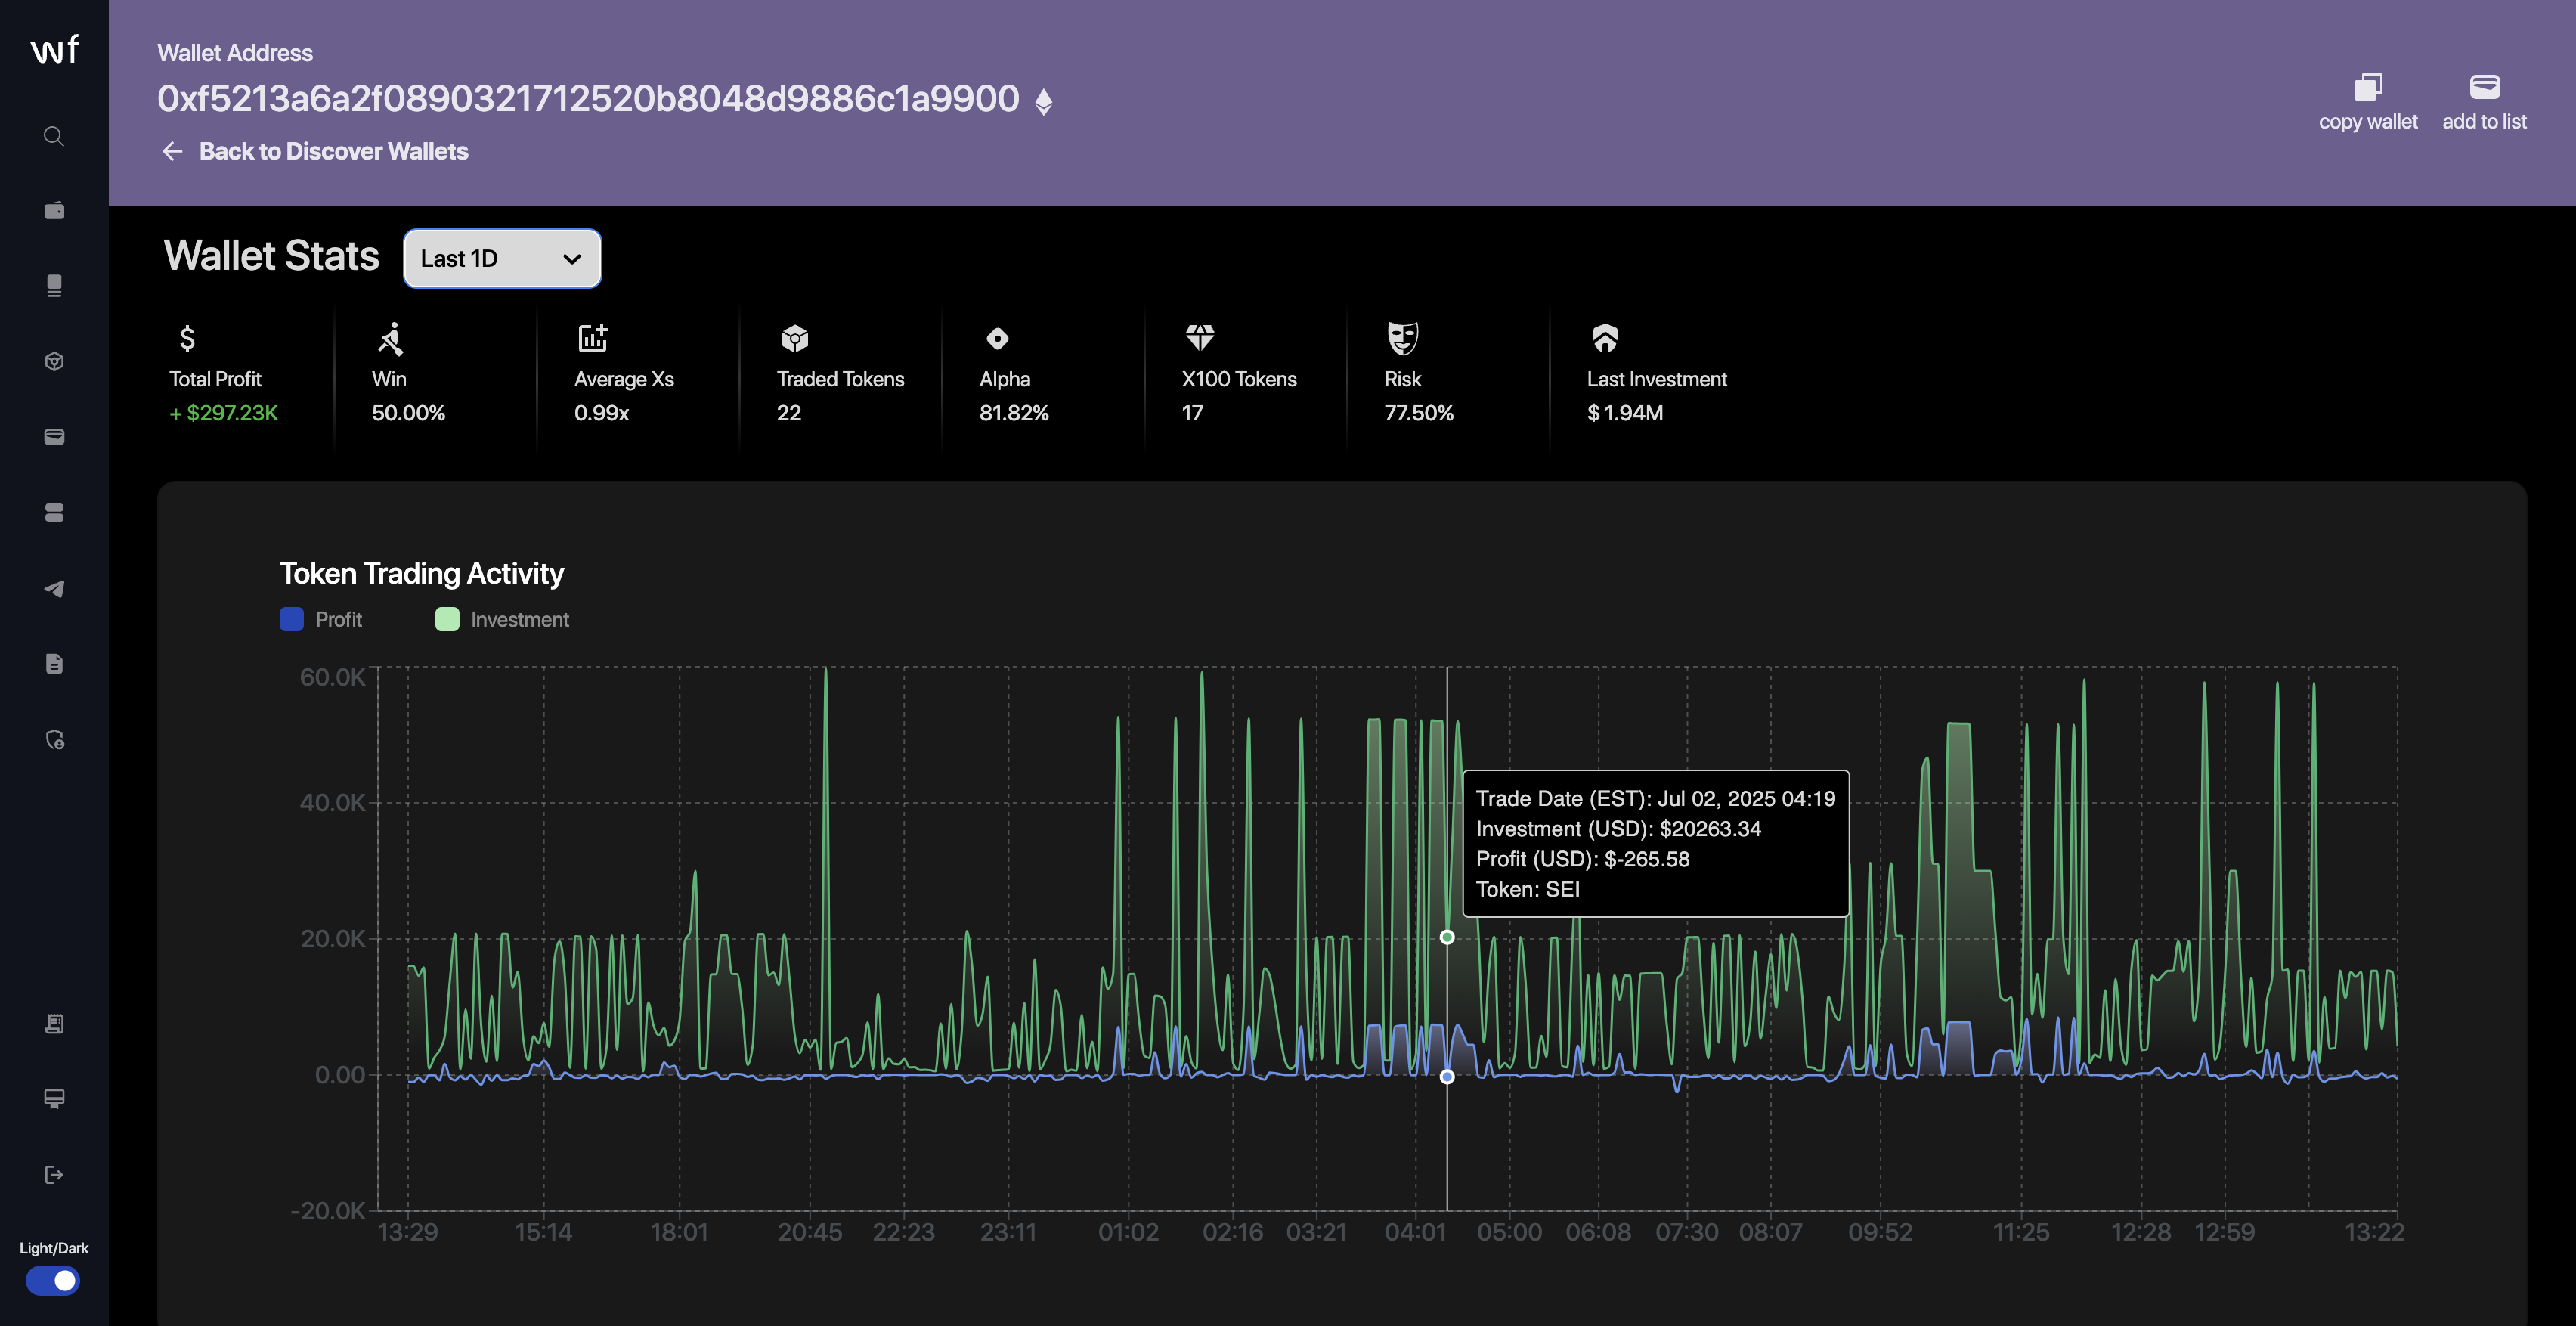Click the Telegram paper plane icon
This screenshot has width=2576, height=1326.
[54, 588]
